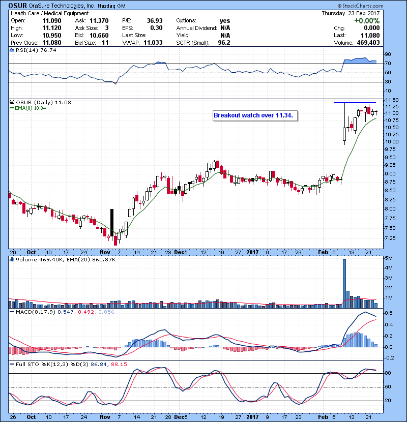The height and width of the screenshot is (422, 407).
Task: Click the Ask Size value 3
Action: [x=107, y=28]
